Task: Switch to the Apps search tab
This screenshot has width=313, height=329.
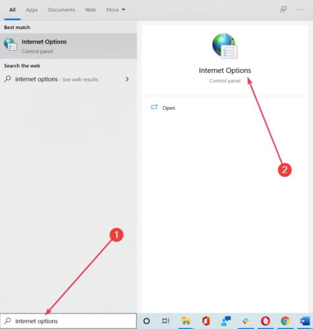Action: click(32, 10)
